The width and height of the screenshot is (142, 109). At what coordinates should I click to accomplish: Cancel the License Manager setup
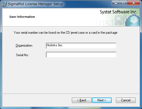tap(126, 100)
